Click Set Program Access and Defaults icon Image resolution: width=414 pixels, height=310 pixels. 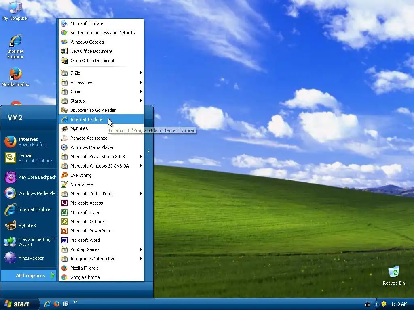[64, 33]
